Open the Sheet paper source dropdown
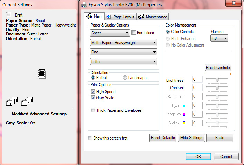244x165 pixels. (110, 33)
